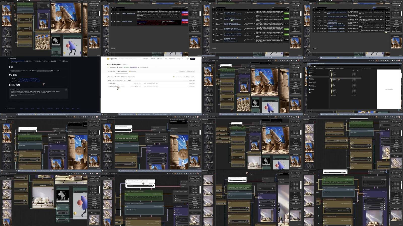Image resolution: width=403 pixels, height=226 pixels.
Task: Switch to the Files and versions tab
Action: point(122,72)
